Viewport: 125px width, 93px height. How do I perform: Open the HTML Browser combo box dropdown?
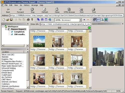pyautogui.click(x=80, y=20)
